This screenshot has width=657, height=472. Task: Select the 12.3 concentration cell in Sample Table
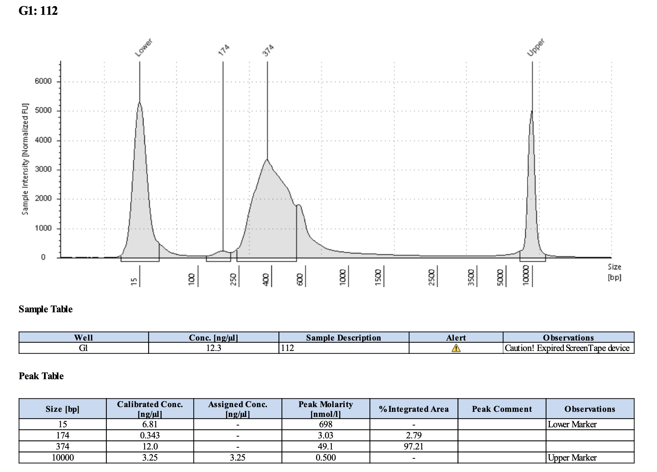pos(214,348)
